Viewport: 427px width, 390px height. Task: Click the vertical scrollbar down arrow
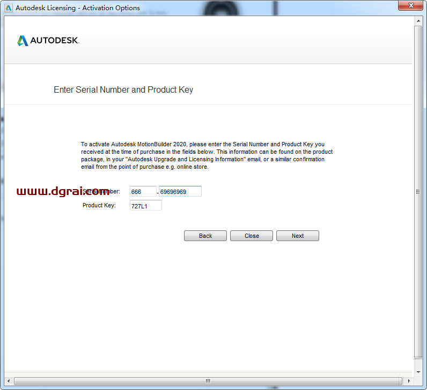coord(418,371)
